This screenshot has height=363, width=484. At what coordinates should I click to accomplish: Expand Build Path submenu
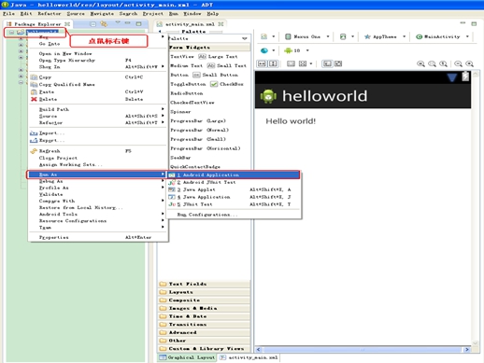coord(97,109)
